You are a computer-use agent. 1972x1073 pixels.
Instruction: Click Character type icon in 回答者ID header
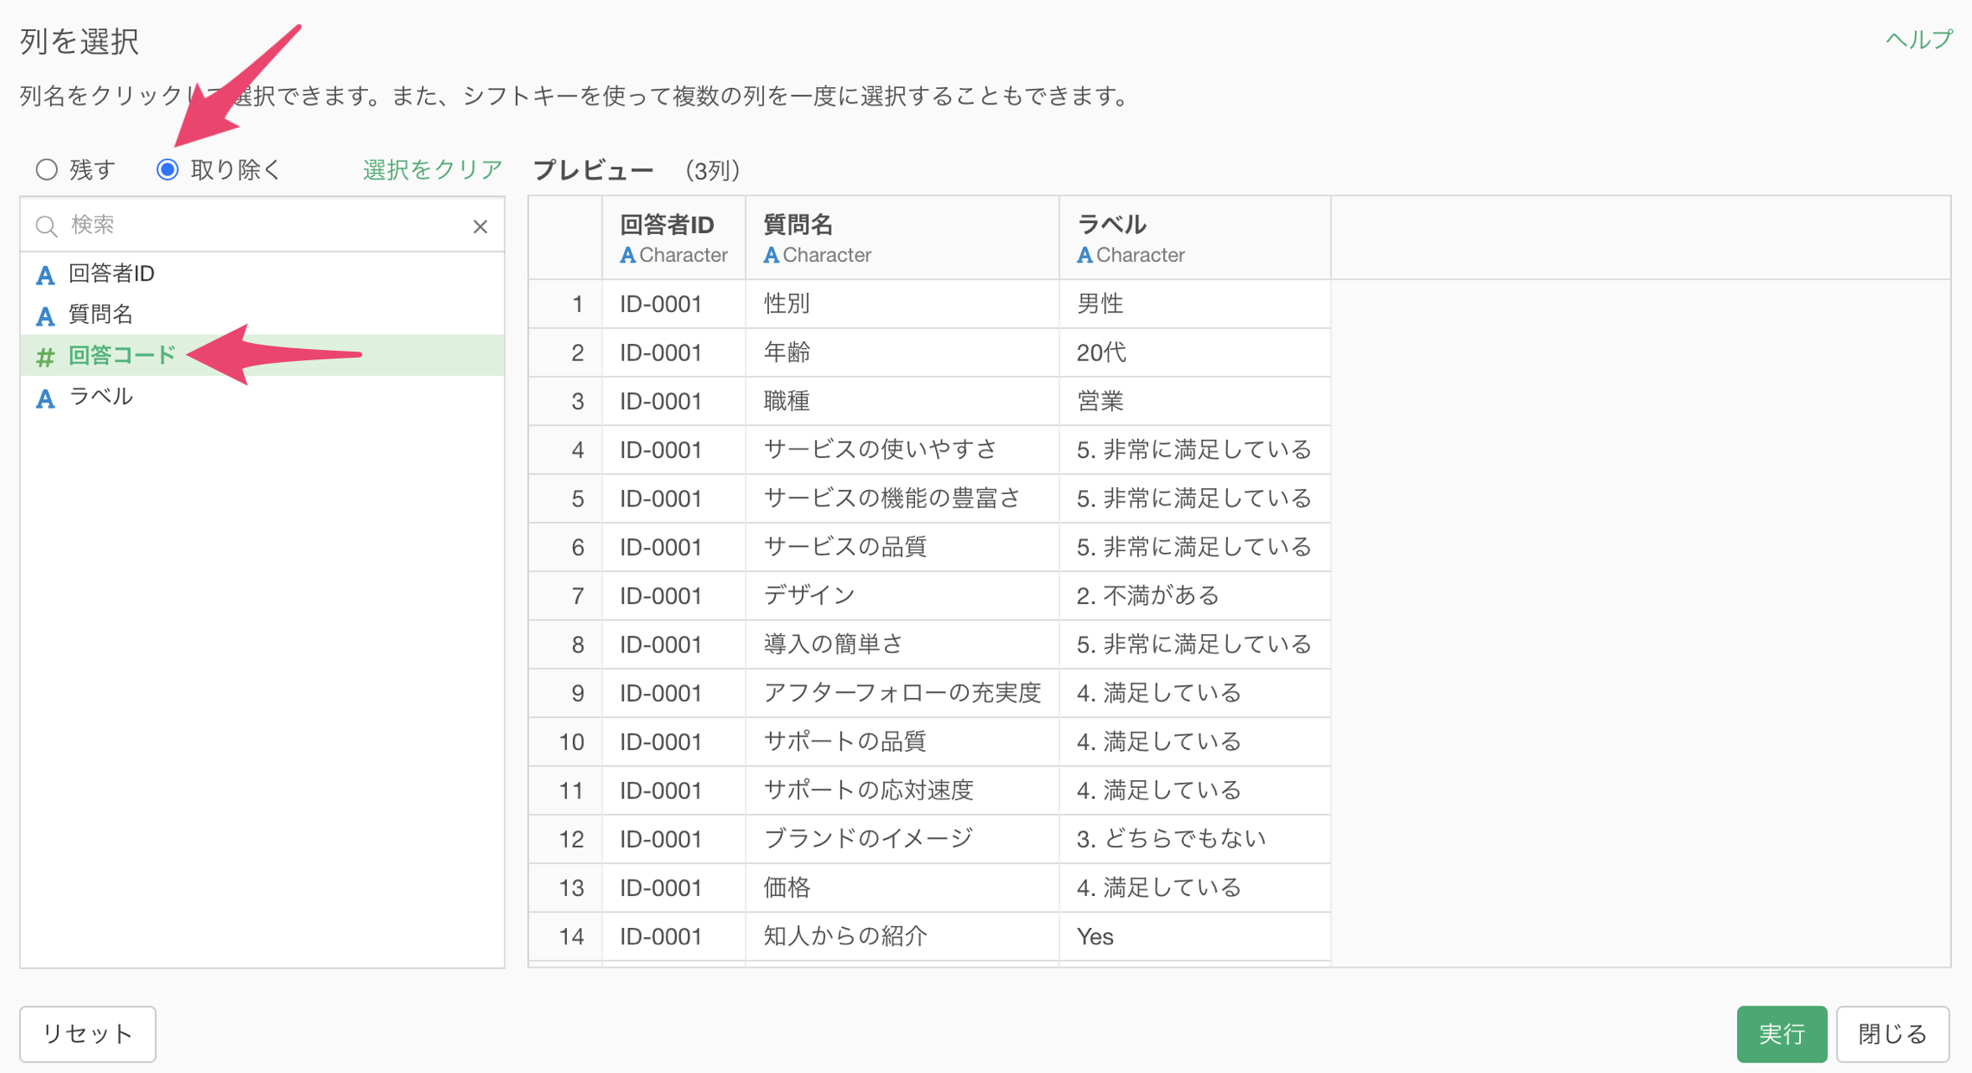(628, 255)
